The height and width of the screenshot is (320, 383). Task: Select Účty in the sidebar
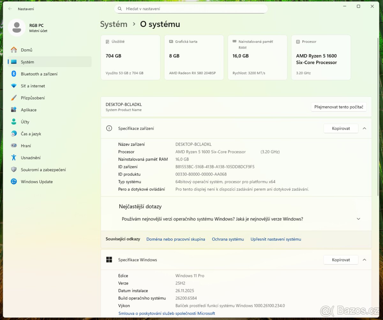tap(25, 122)
